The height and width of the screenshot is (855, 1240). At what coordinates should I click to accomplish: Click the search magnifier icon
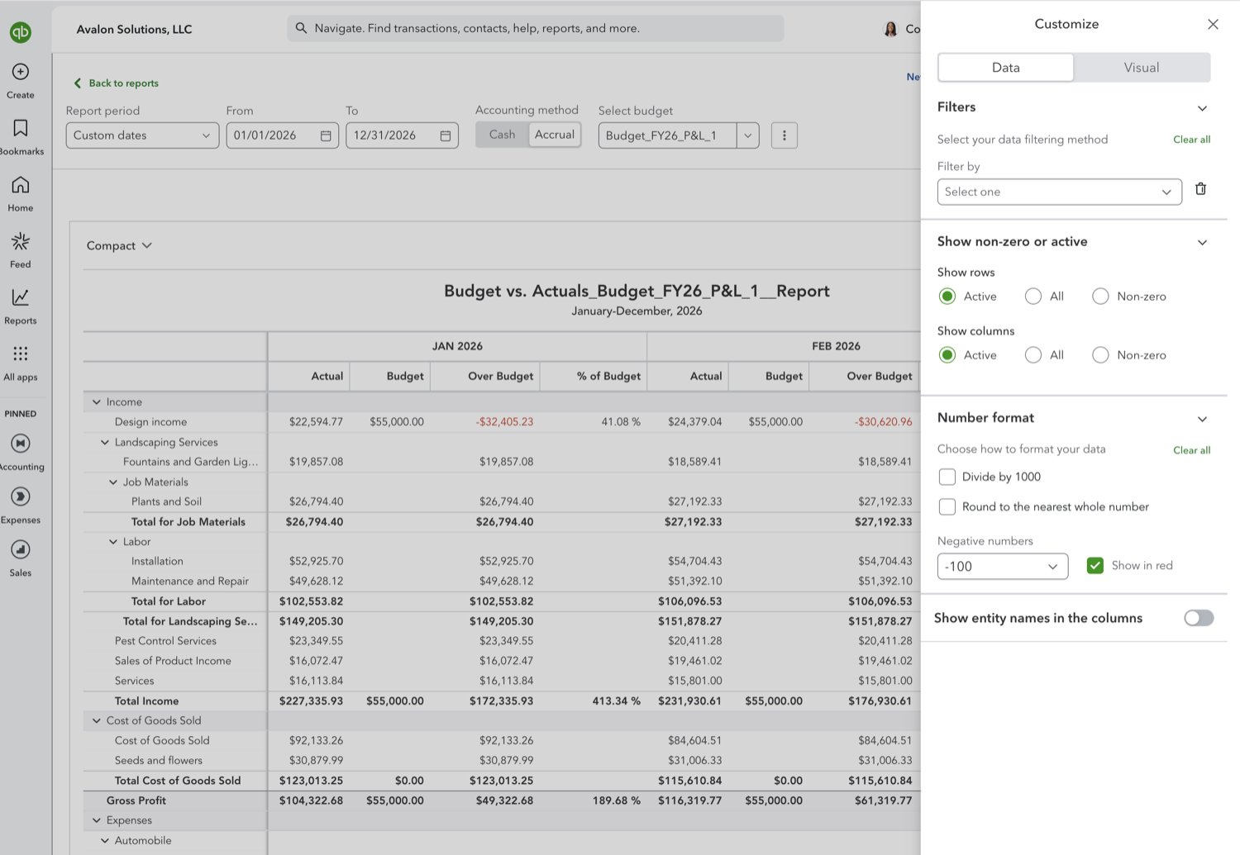pos(301,28)
